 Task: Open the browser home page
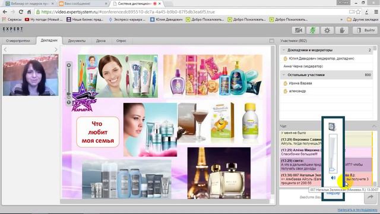click(29, 12)
